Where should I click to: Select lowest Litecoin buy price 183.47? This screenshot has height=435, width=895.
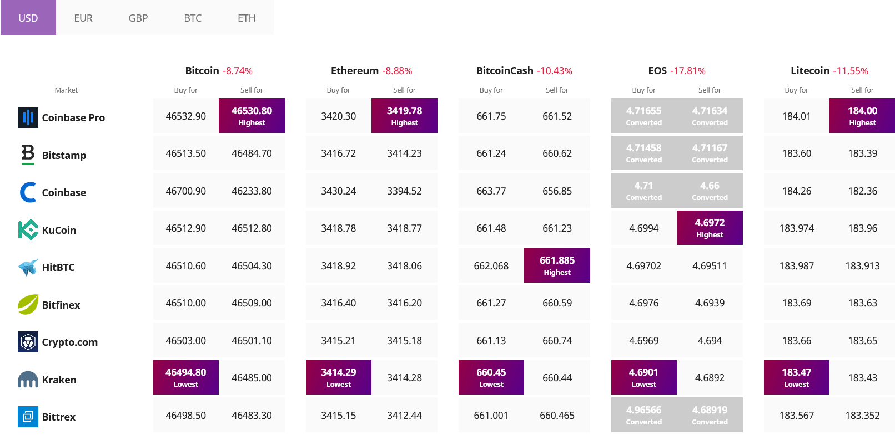point(797,377)
